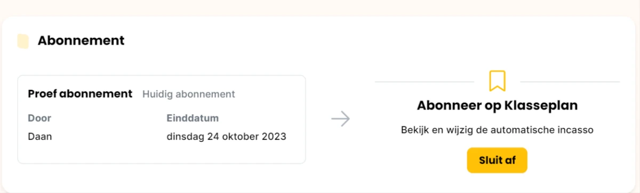Click the divider line right of the bookmark
Viewport: 640px width, 193px height.
(570, 82)
